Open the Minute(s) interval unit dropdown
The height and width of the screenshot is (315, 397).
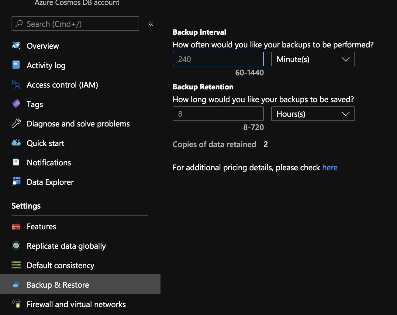point(313,59)
